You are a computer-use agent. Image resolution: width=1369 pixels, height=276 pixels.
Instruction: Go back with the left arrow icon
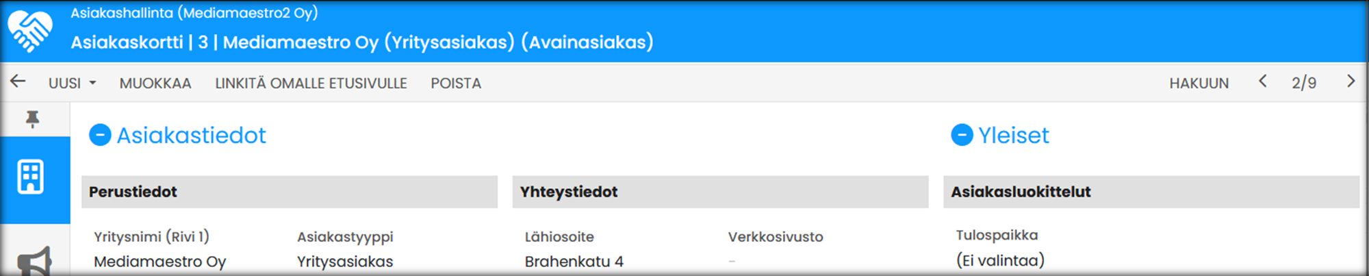point(18,81)
